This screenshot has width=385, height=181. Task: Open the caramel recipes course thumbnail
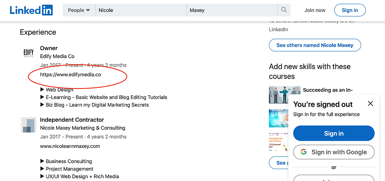pos(279,142)
